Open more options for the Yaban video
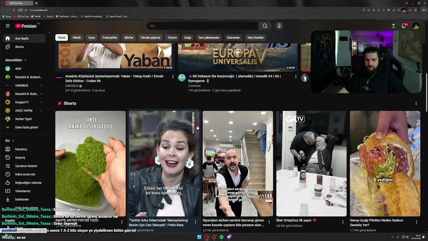The width and height of the screenshot is (428, 241). [x=173, y=77]
